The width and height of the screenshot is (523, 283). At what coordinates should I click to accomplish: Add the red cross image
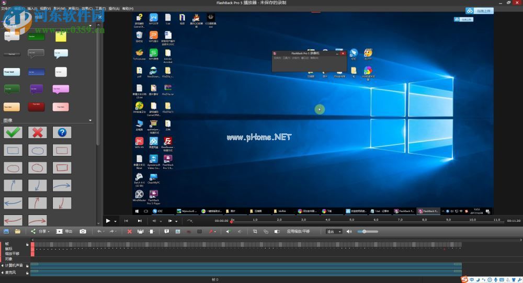coord(37,132)
